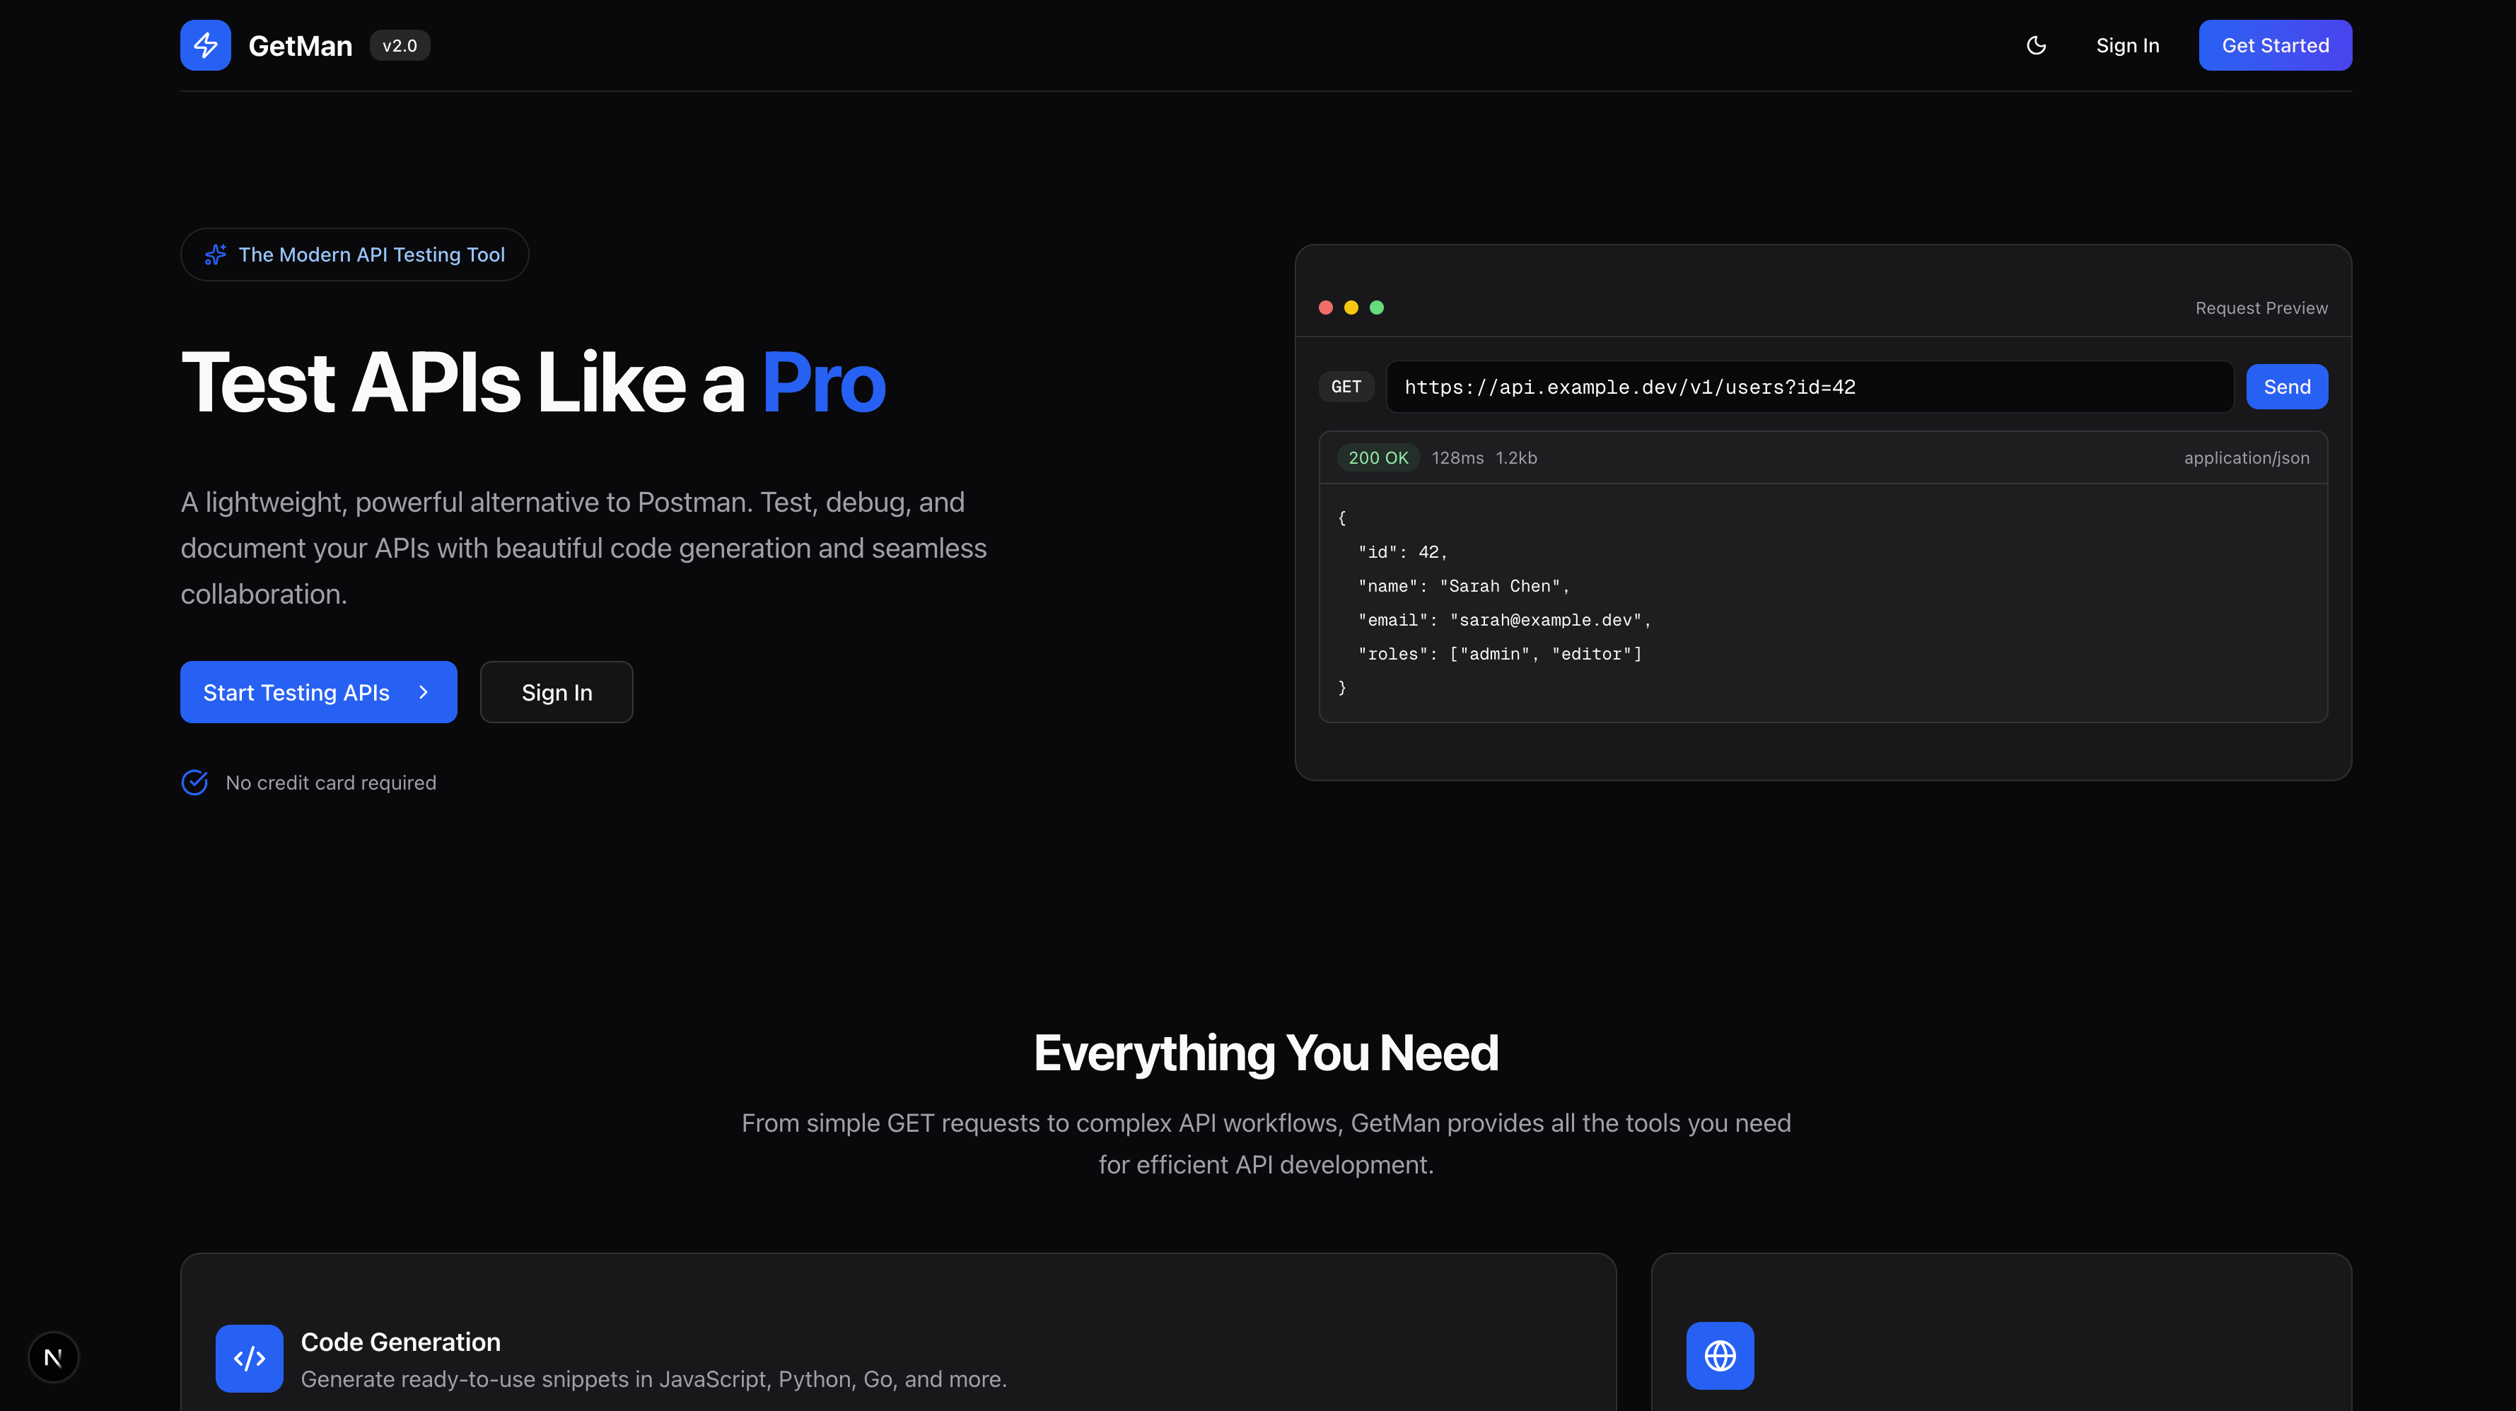The height and width of the screenshot is (1411, 2516).
Task: Click the hero Sign In button
Action: pyautogui.click(x=557, y=692)
